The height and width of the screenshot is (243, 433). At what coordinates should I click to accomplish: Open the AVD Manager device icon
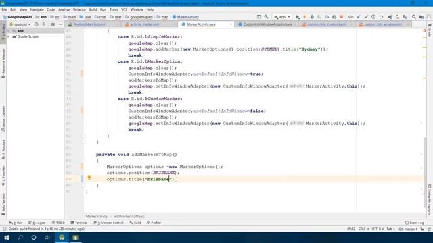point(397,17)
